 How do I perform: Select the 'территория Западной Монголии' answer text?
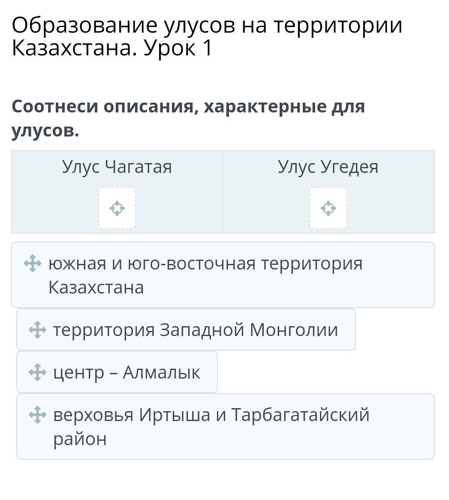tap(196, 330)
